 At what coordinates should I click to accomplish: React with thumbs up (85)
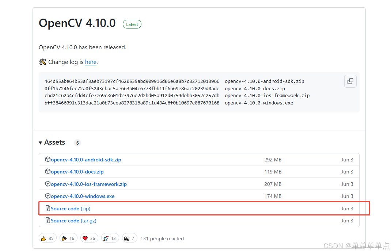point(48,238)
